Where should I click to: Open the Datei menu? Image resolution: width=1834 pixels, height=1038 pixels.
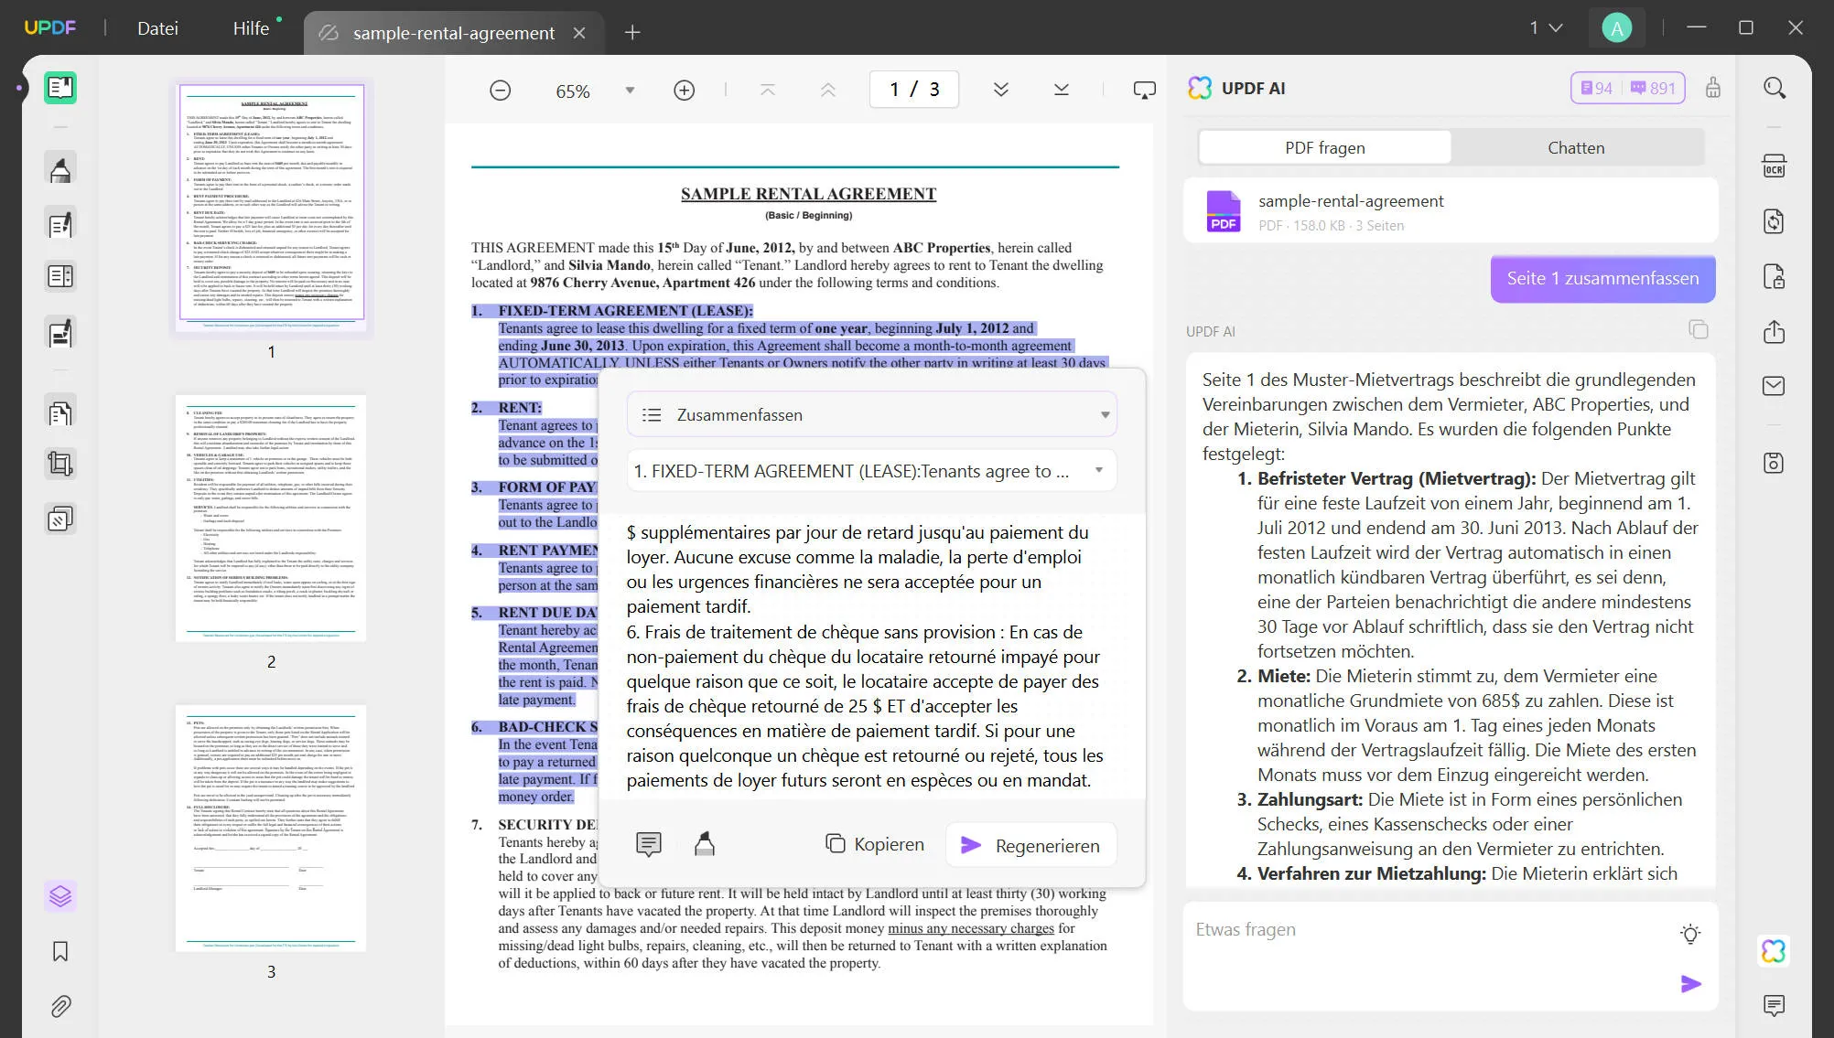click(157, 28)
